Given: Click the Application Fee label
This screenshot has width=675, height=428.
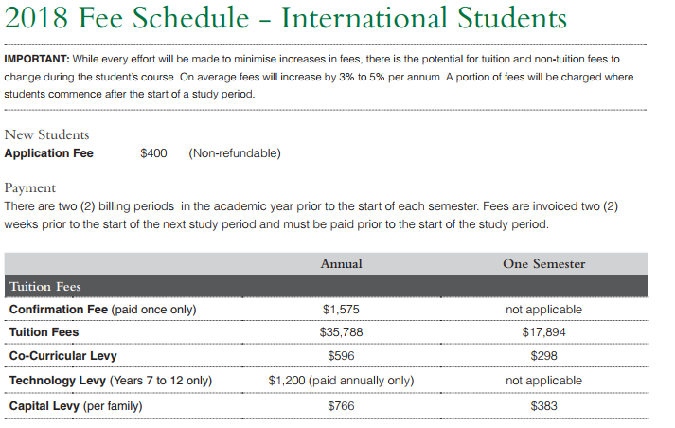Looking at the screenshot, I should 49,153.
